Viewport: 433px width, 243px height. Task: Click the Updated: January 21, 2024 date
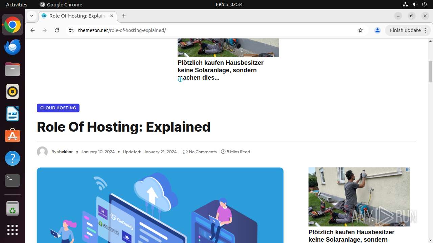[150, 152]
